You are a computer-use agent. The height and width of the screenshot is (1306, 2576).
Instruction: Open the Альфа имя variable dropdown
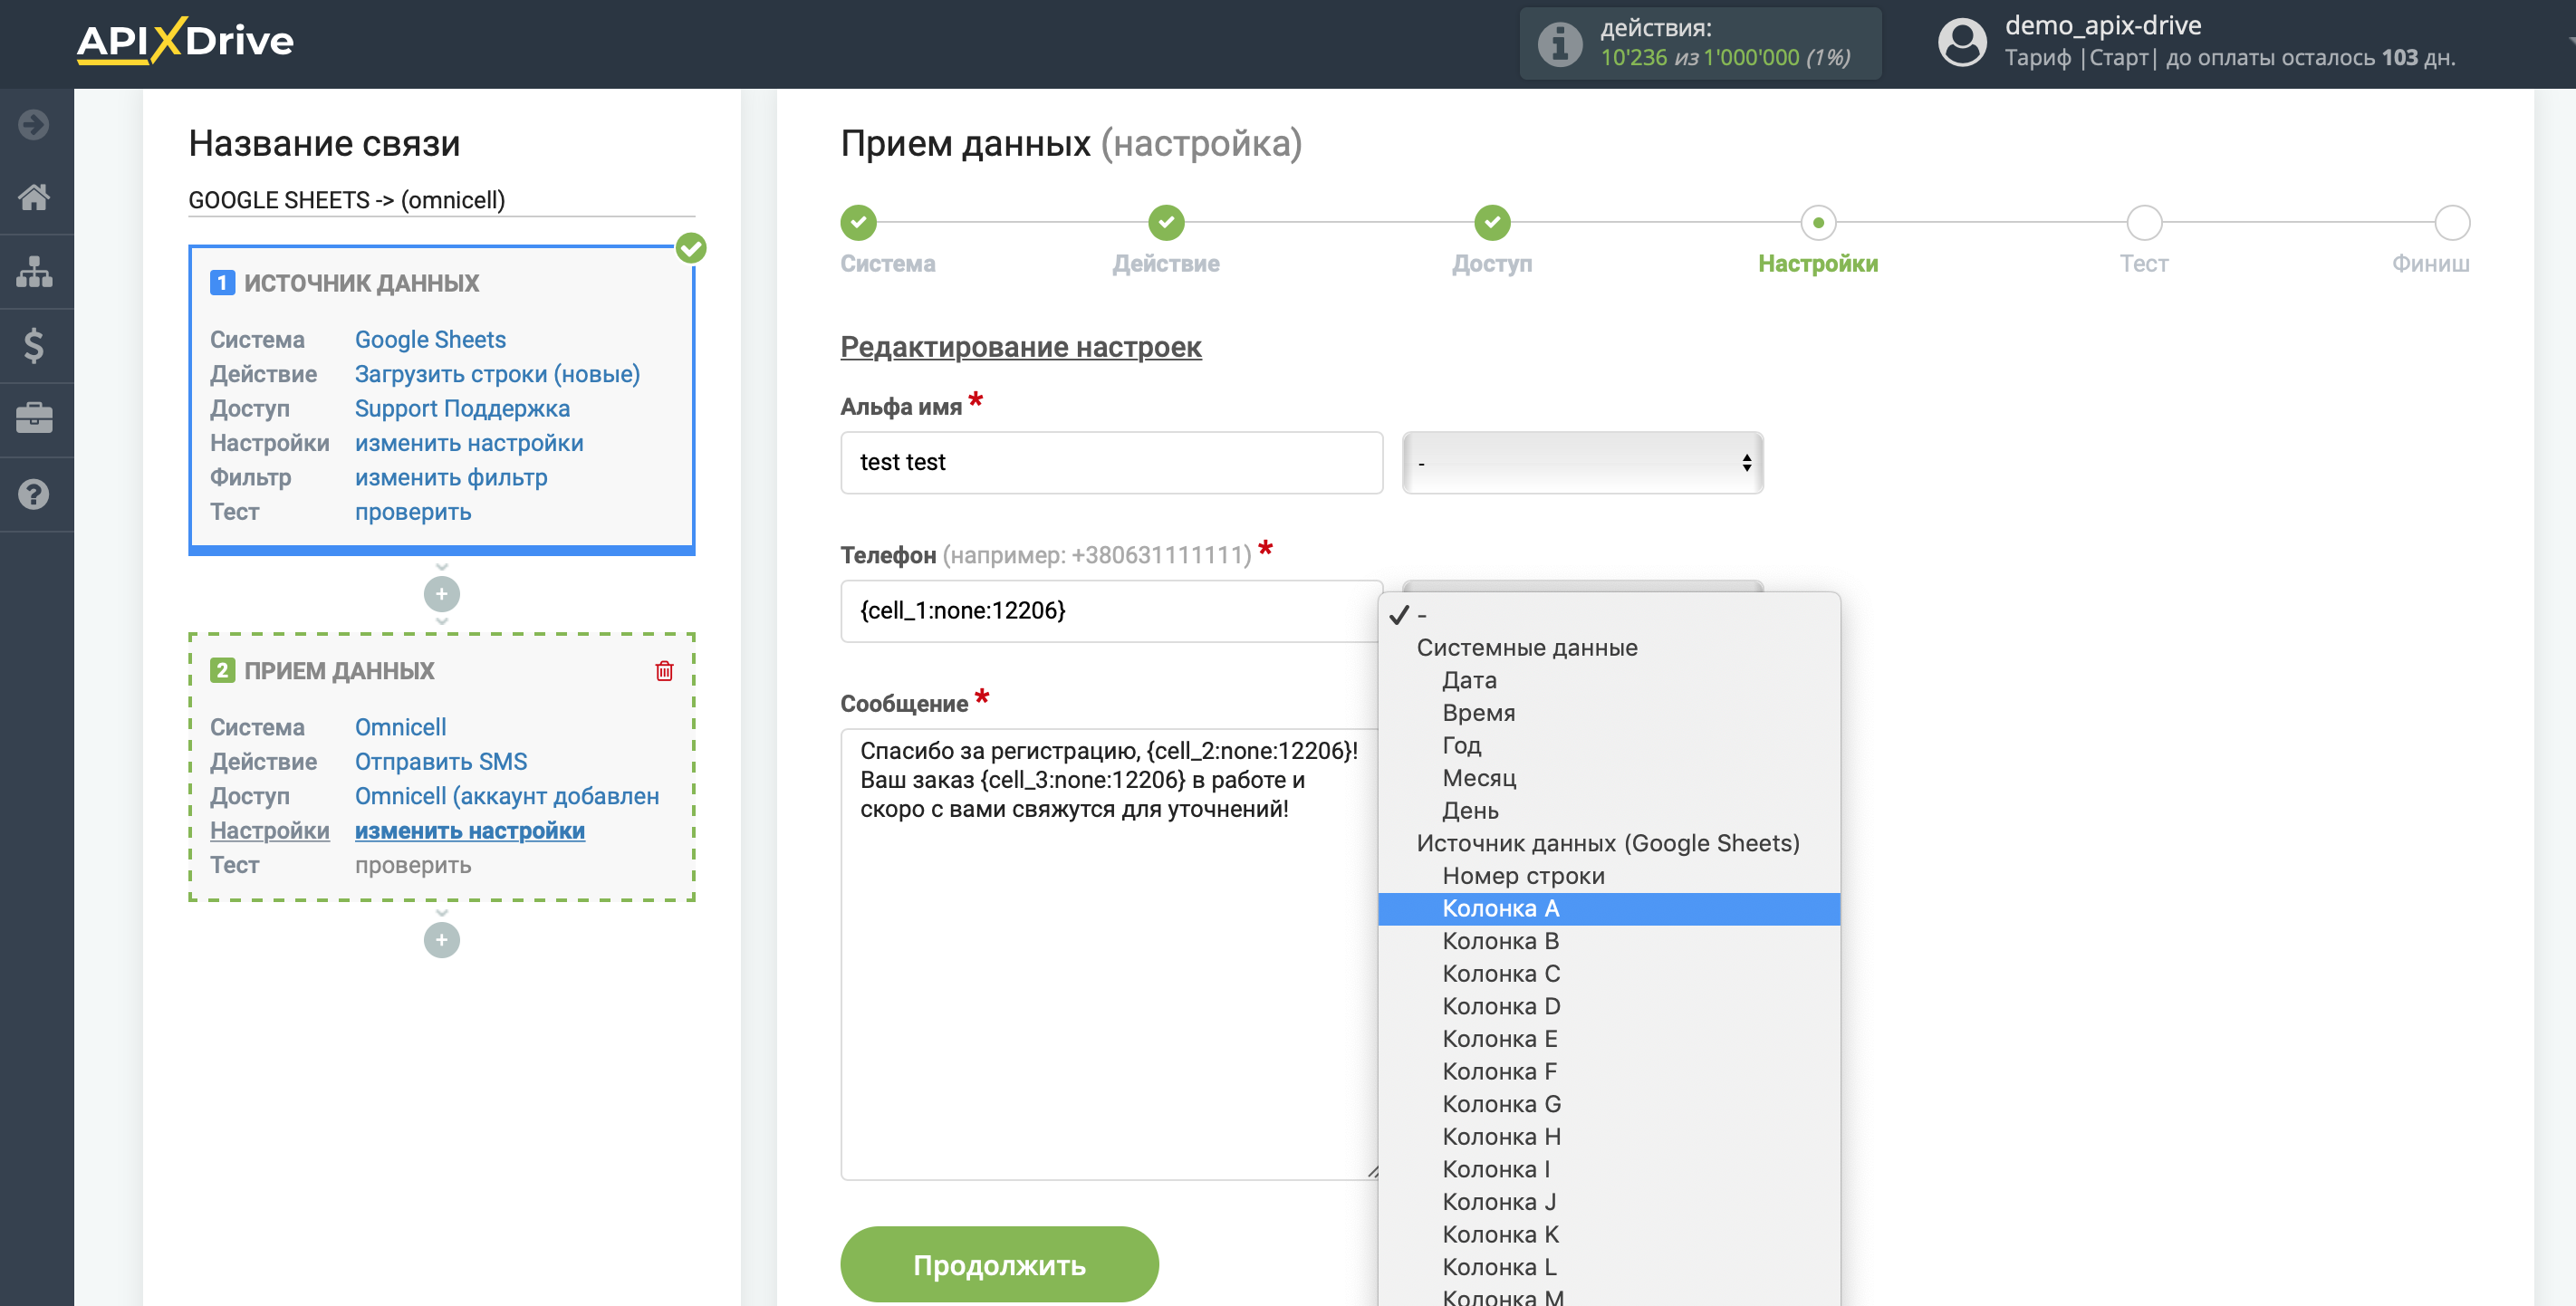[x=1582, y=463]
